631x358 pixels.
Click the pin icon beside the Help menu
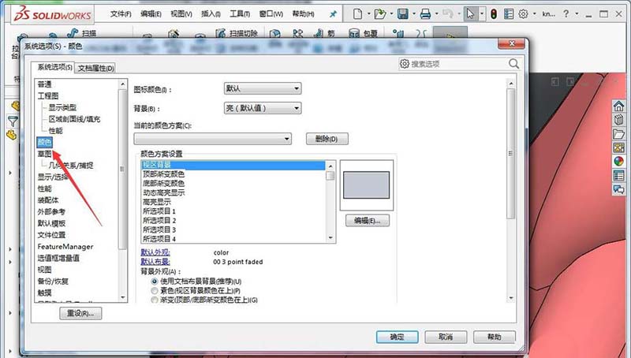tap(333, 14)
